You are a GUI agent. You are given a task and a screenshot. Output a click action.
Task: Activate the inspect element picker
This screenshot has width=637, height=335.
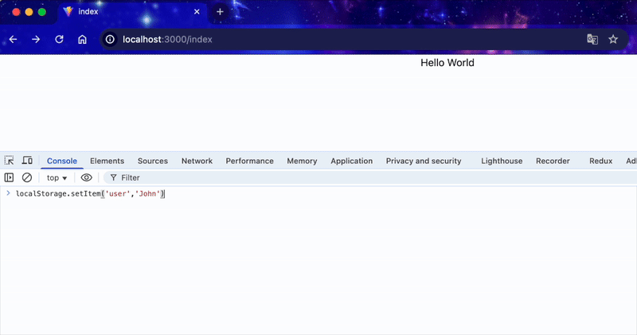(10, 161)
